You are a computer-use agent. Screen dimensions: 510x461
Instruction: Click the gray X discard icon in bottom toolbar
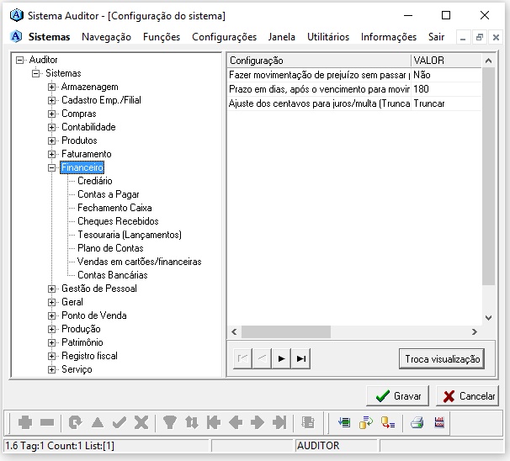coord(141,422)
